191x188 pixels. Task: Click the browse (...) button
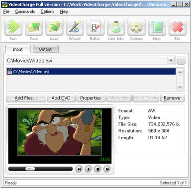click(x=181, y=61)
